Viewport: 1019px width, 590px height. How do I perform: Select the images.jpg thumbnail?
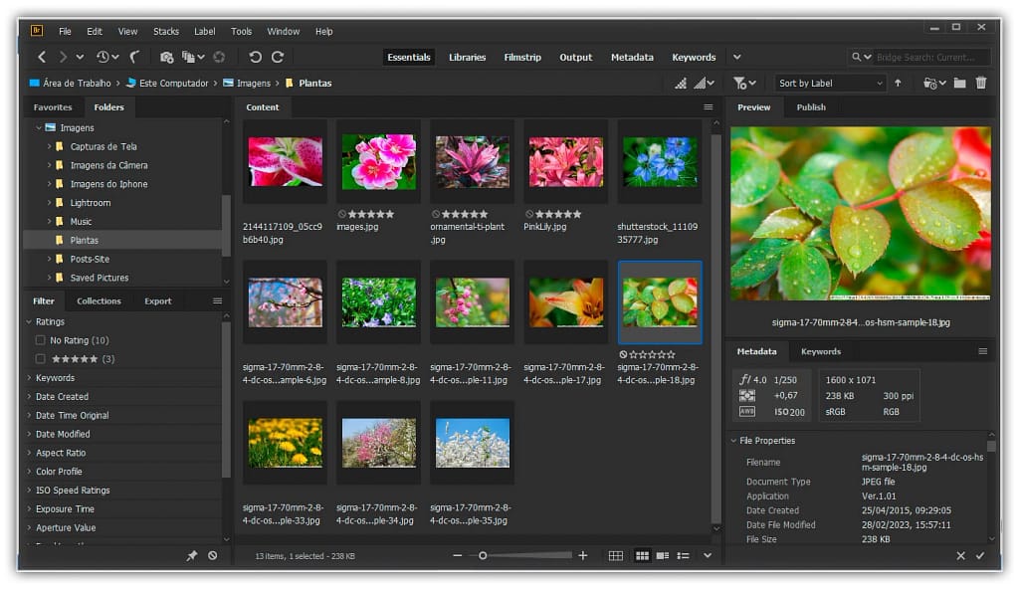coord(378,162)
